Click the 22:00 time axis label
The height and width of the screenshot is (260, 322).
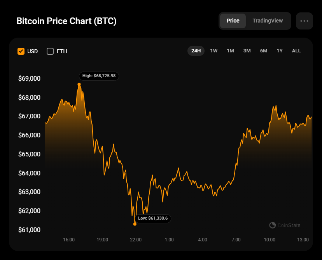click(136, 240)
